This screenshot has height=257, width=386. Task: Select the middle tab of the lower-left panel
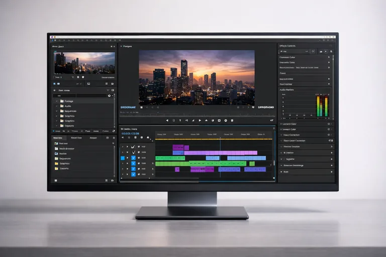pos(76,138)
